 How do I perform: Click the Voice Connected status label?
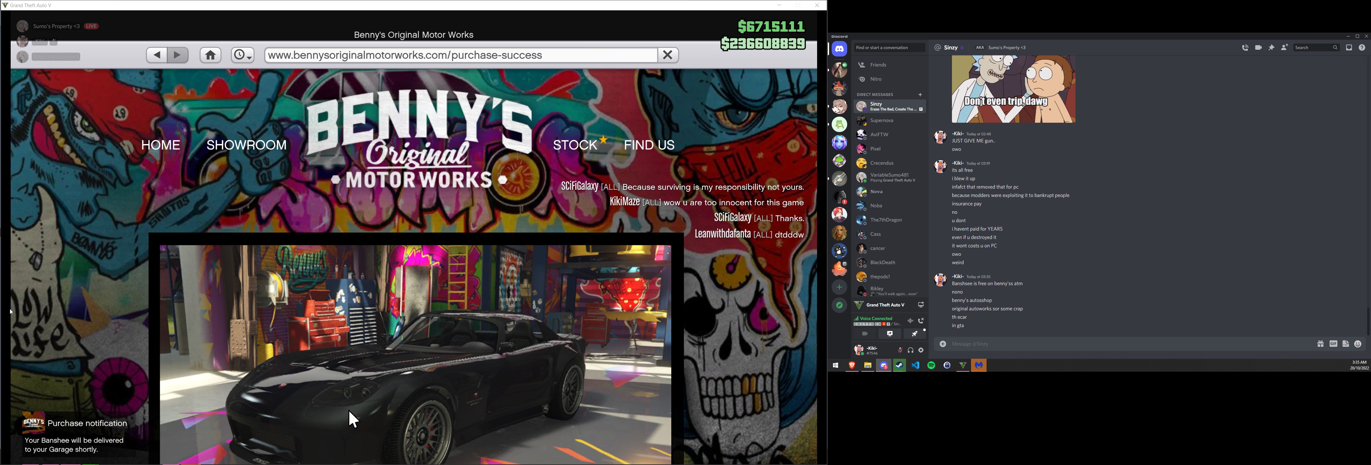[876, 319]
